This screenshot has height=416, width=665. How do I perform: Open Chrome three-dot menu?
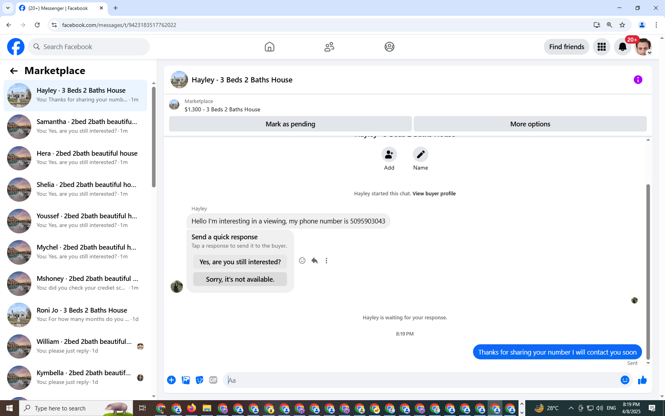click(x=656, y=25)
